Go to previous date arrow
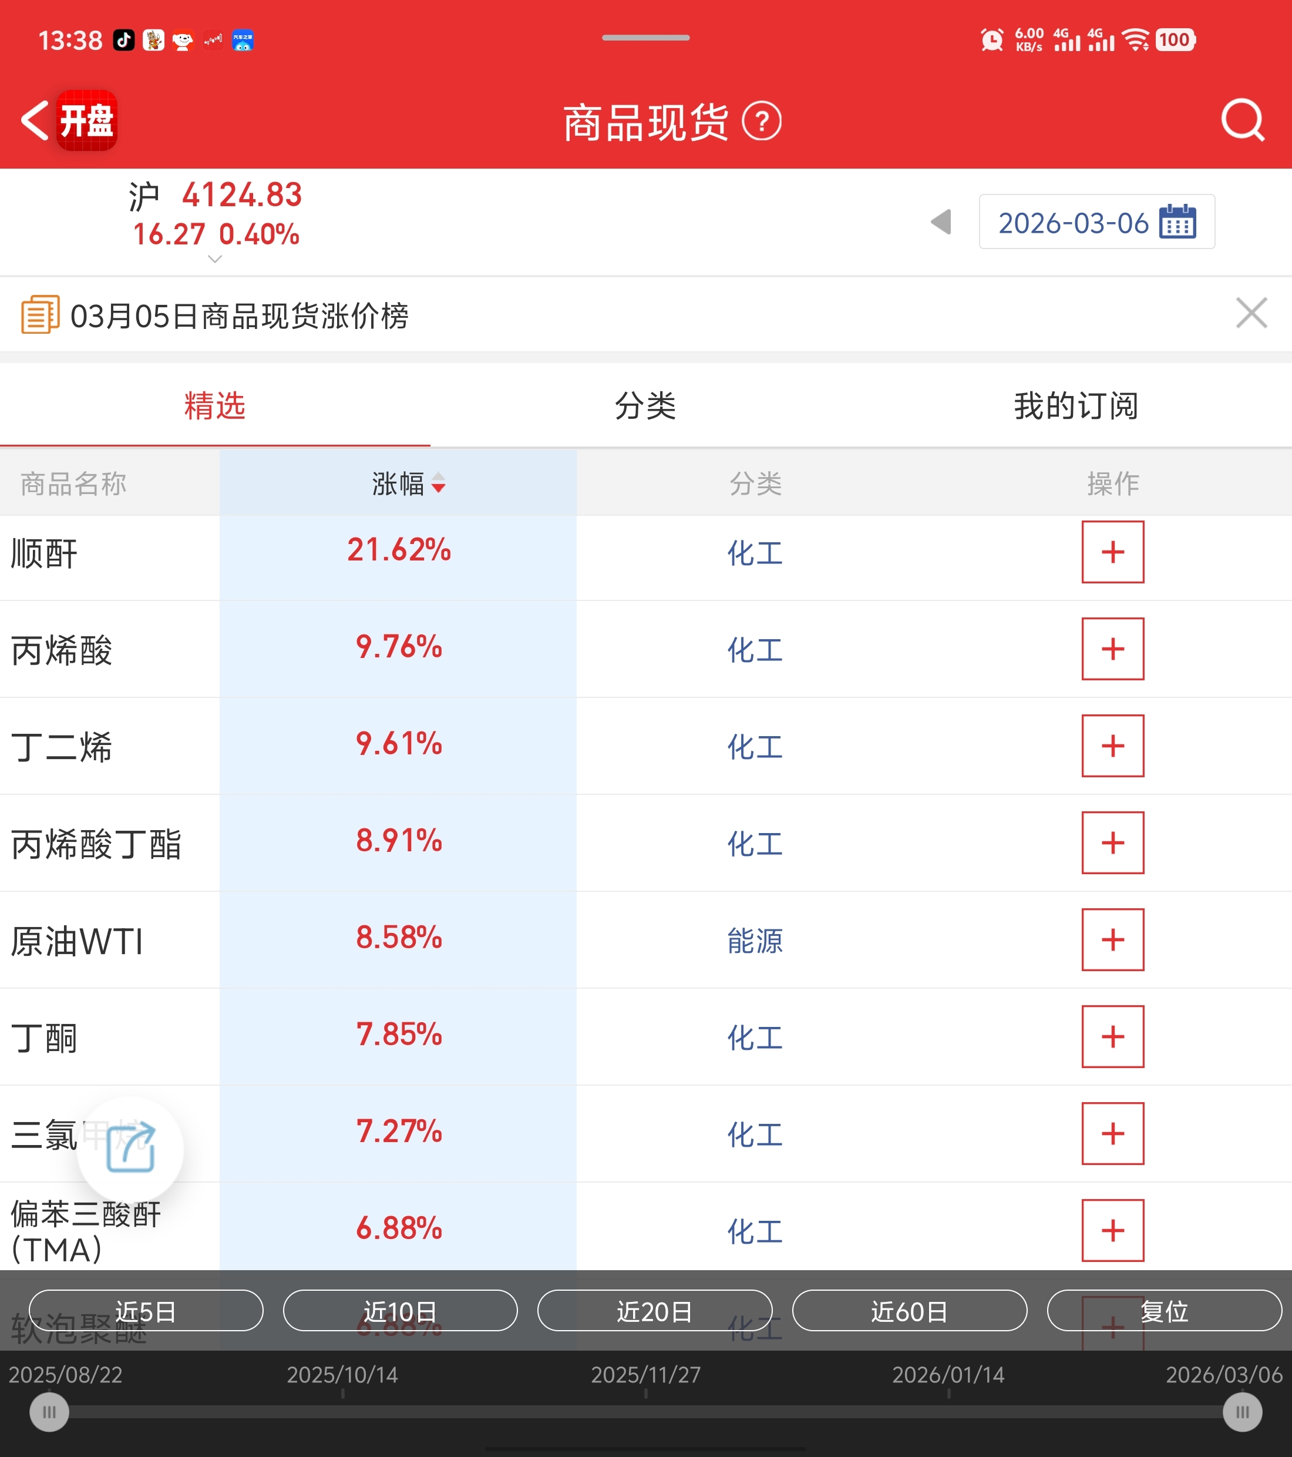This screenshot has height=1457, width=1292. [941, 221]
